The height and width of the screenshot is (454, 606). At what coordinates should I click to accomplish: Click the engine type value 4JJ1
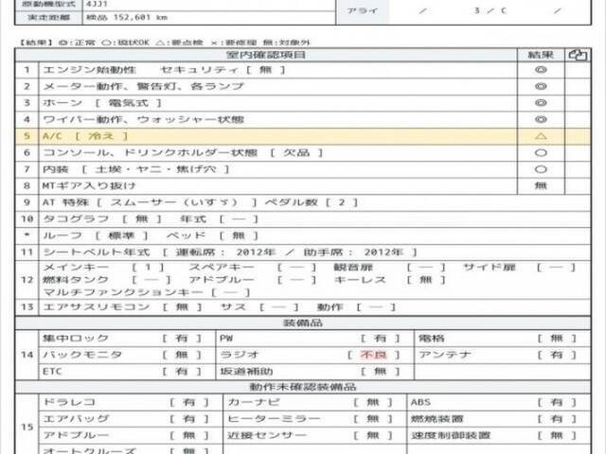[x=97, y=4]
